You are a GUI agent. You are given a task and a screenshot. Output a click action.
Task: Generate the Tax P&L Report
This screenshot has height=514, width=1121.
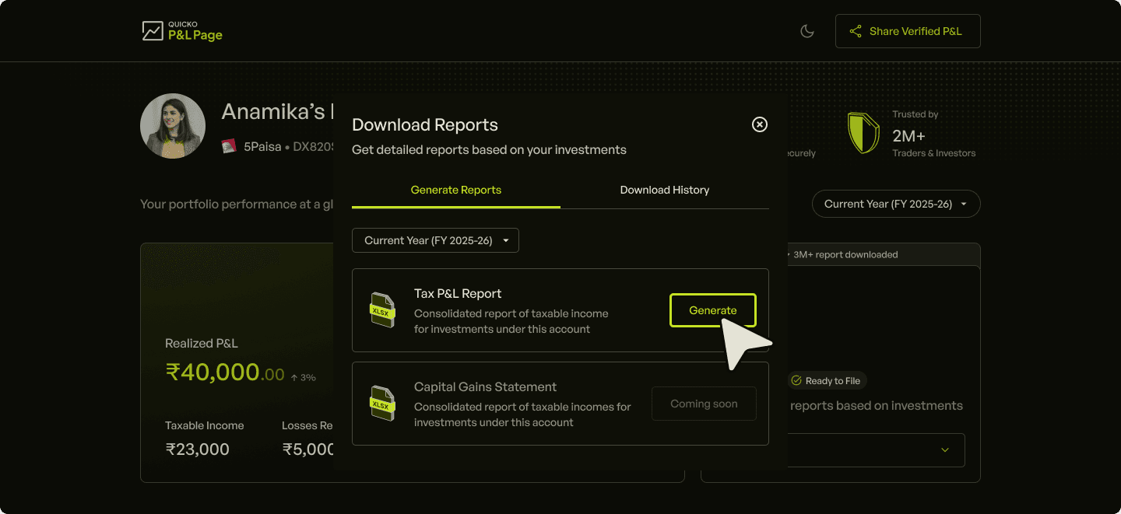(712, 310)
